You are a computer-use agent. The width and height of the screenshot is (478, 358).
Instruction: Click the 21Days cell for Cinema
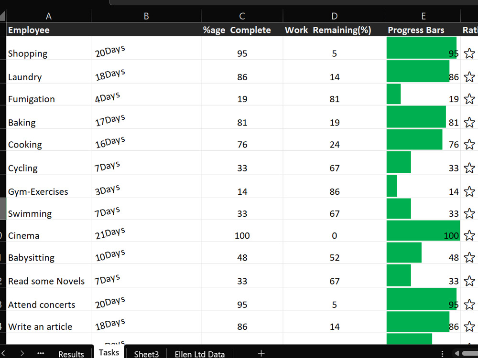[x=146, y=231]
